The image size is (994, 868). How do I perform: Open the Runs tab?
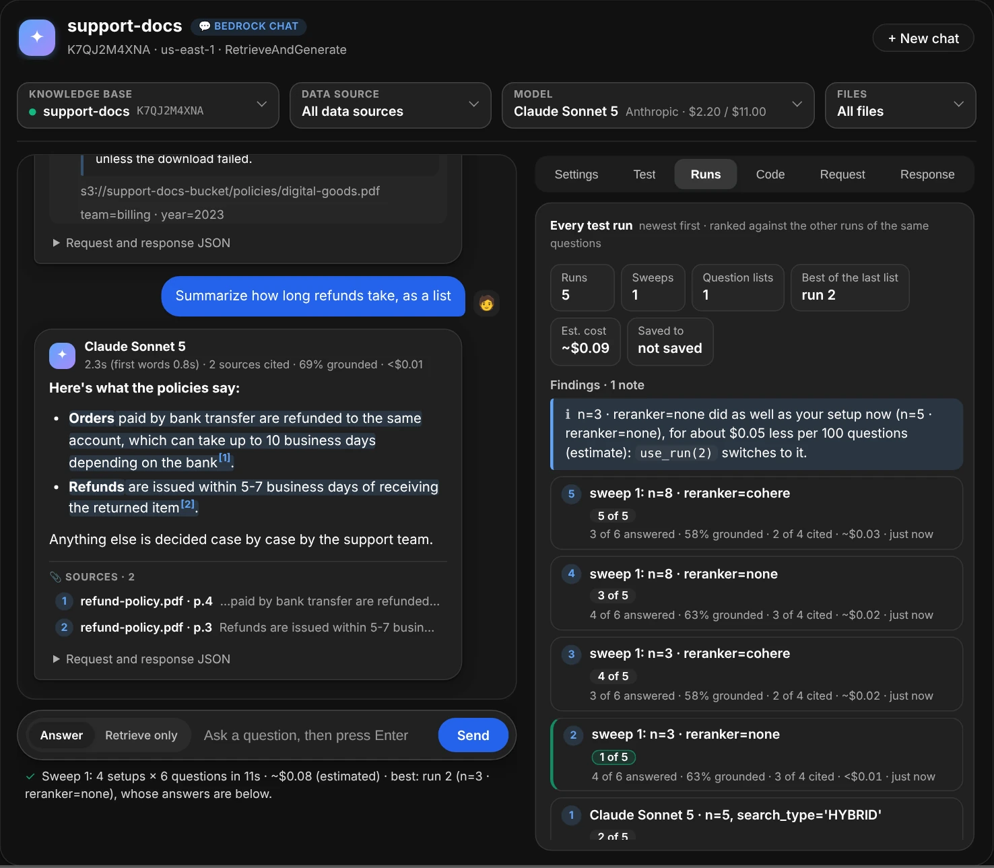pyautogui.click(x=706, y=174)
